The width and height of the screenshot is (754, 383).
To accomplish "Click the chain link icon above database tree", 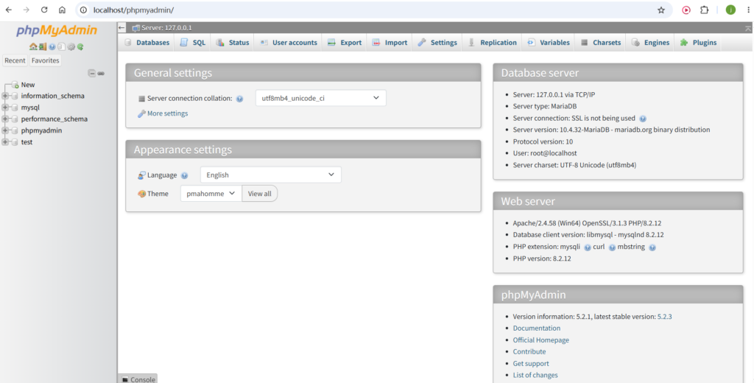I will click(101, 73).
